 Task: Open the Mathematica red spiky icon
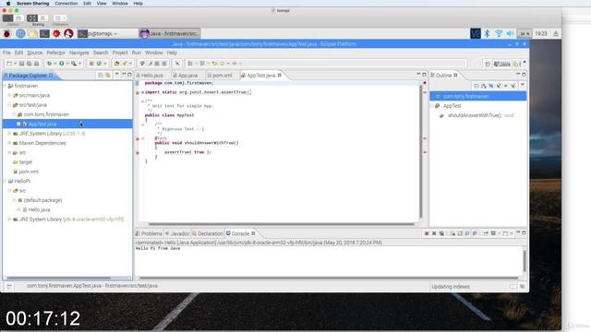pyautogui.click(x=56, y=33)
